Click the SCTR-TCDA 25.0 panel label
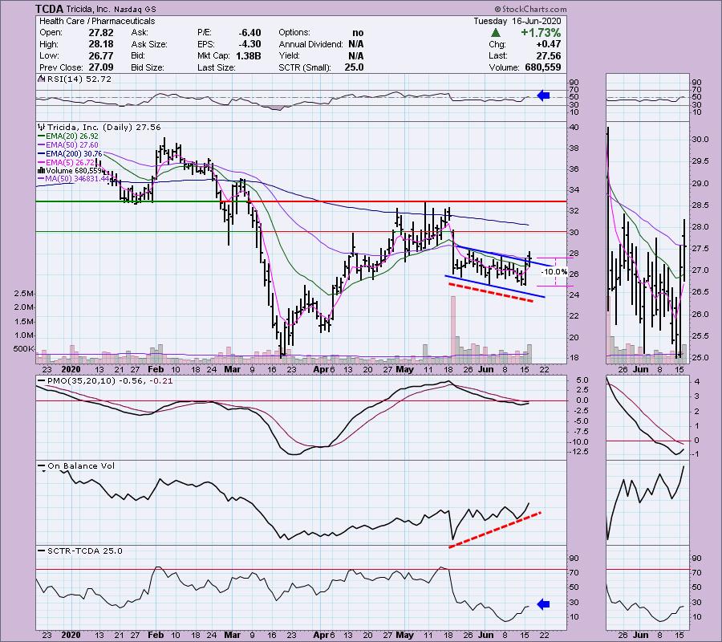 coord(85,551)
